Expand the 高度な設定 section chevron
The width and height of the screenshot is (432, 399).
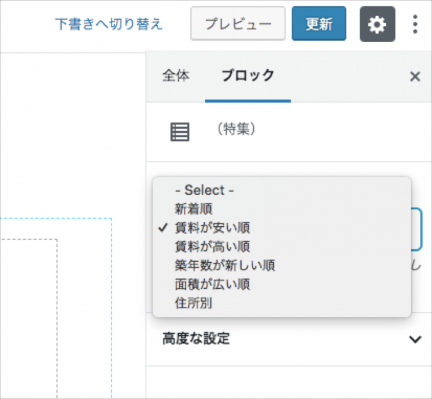coord(415,339)
